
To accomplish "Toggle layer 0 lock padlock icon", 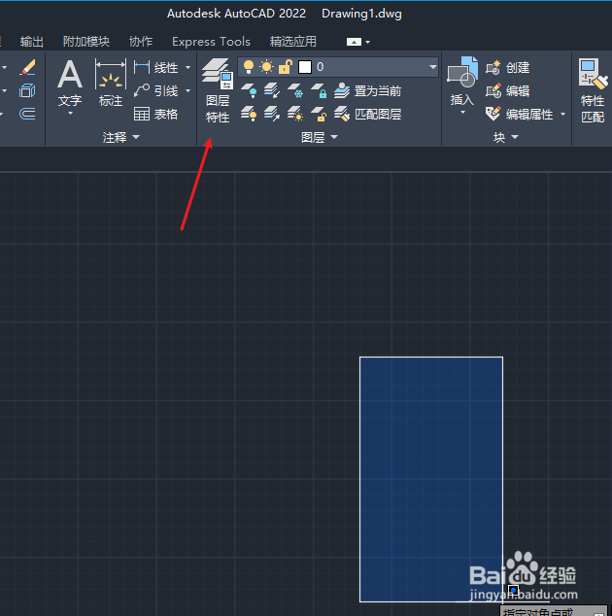I will 286,67.
